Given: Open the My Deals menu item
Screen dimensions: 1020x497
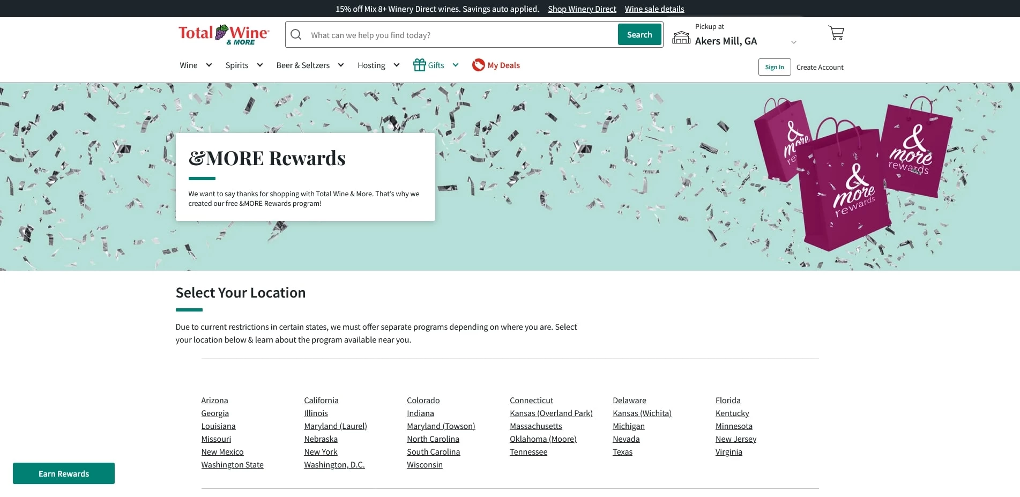Looking at the screenshot, I should click(503, 65).
